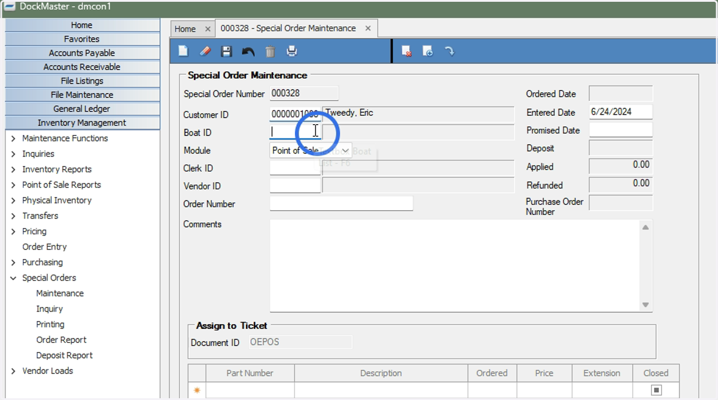718x400 pixels.
Task: Open Inquiry under Special Orders
Action: tap(49, 309)
